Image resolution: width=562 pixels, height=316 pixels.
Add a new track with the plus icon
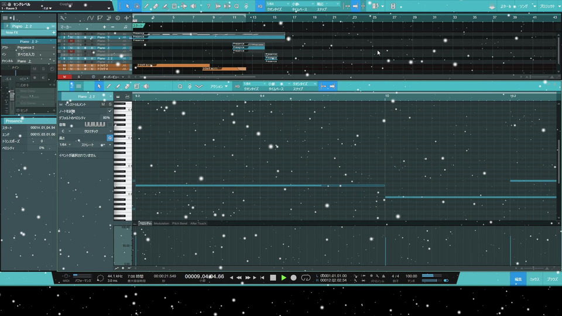point(126,18)
